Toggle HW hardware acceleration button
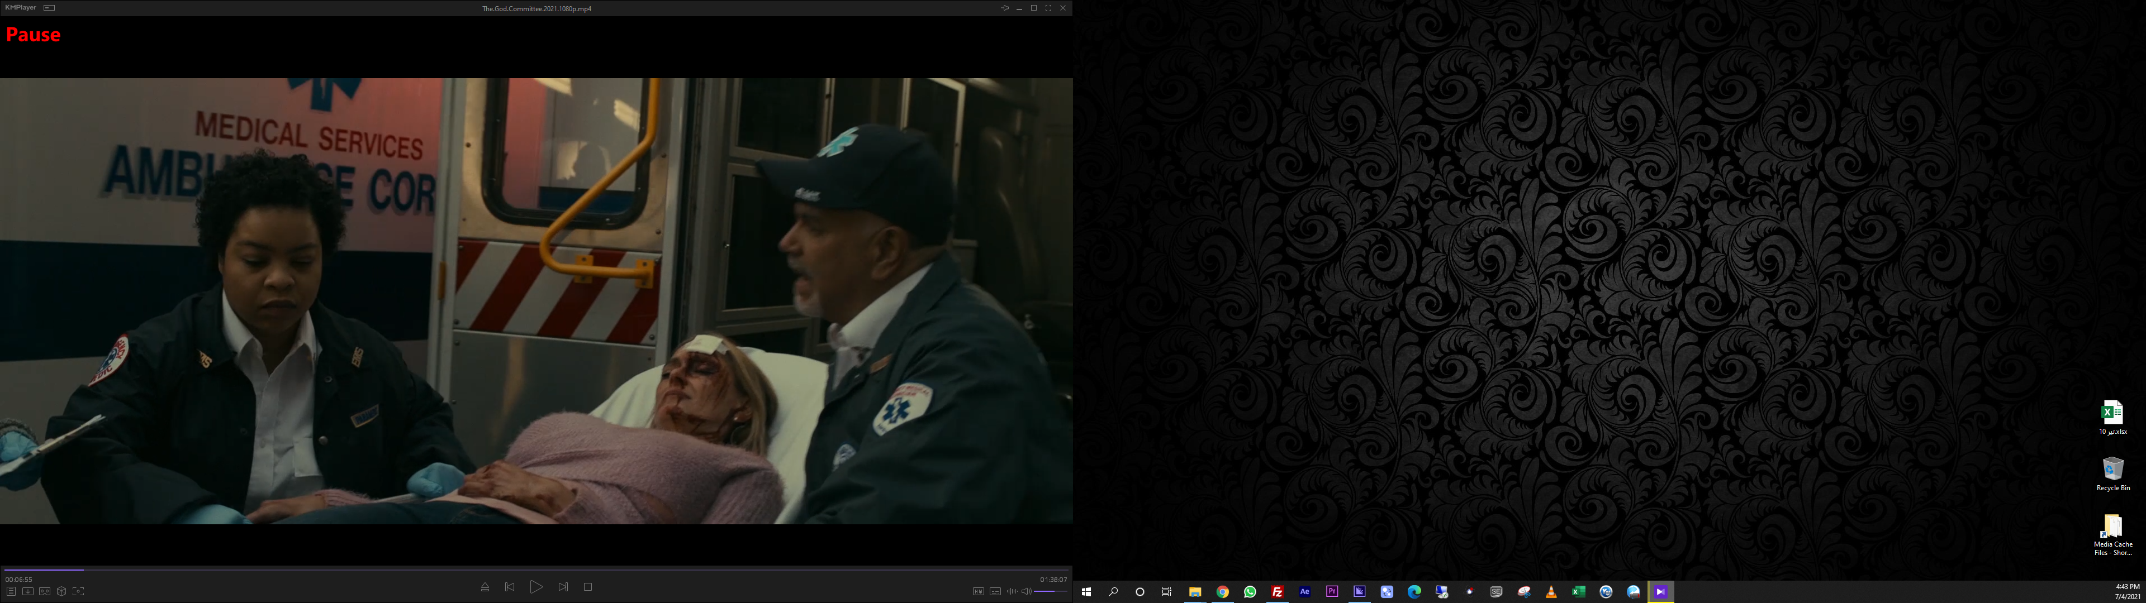This screenshot has width=2146, height=603. point(978,591)
